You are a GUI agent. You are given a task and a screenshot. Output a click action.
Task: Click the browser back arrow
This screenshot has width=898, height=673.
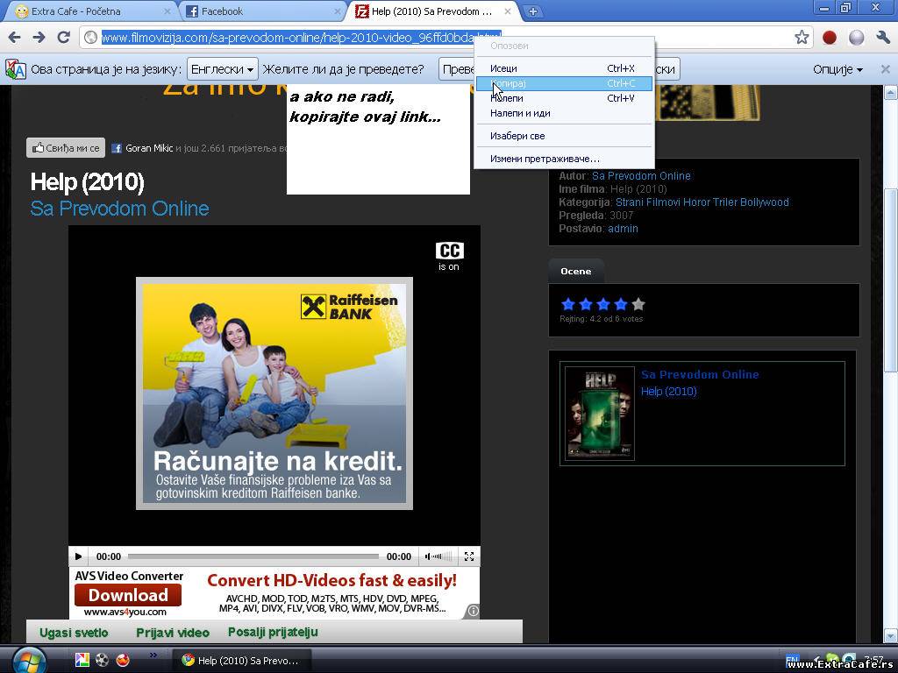click(x=14, y=37)
